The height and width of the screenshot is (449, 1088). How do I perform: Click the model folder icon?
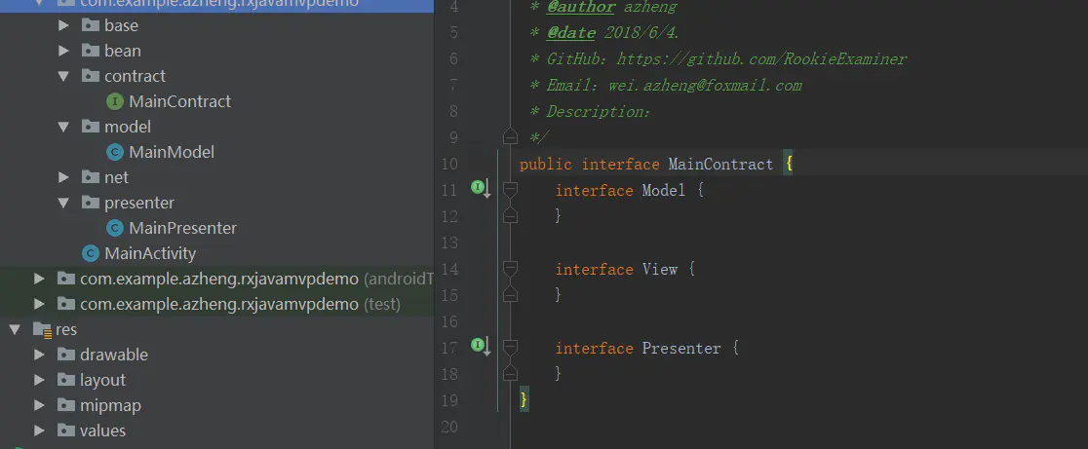pyautogui.click(x=91, y=127)
